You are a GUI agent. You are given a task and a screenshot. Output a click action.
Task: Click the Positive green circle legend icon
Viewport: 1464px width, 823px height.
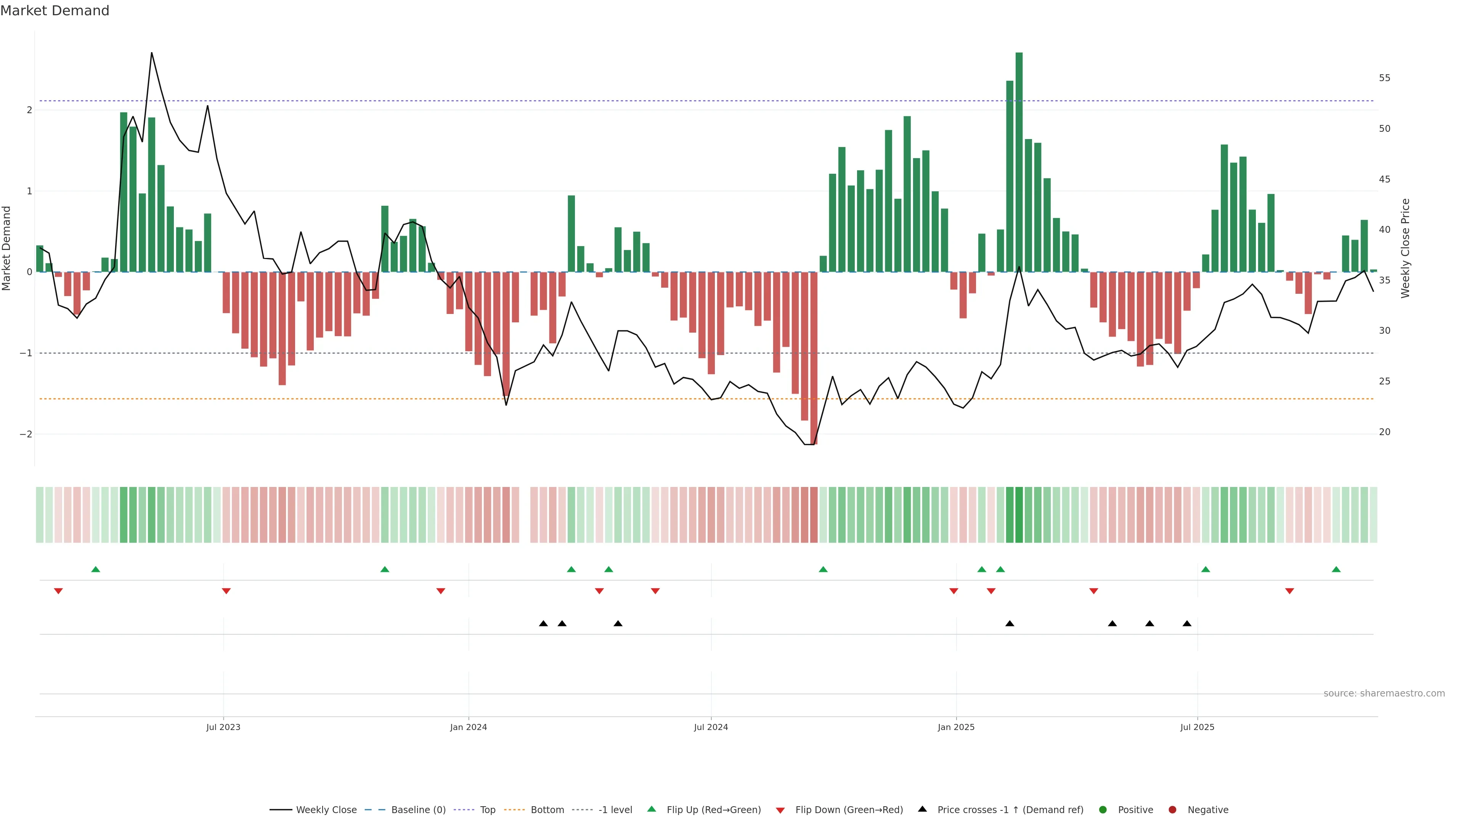(1103, 810)
